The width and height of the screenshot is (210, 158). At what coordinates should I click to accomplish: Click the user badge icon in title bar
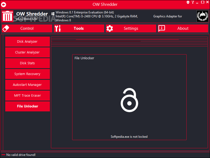click(188, 2)
